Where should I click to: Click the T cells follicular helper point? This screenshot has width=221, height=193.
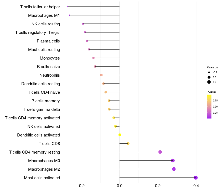point(68,7)
